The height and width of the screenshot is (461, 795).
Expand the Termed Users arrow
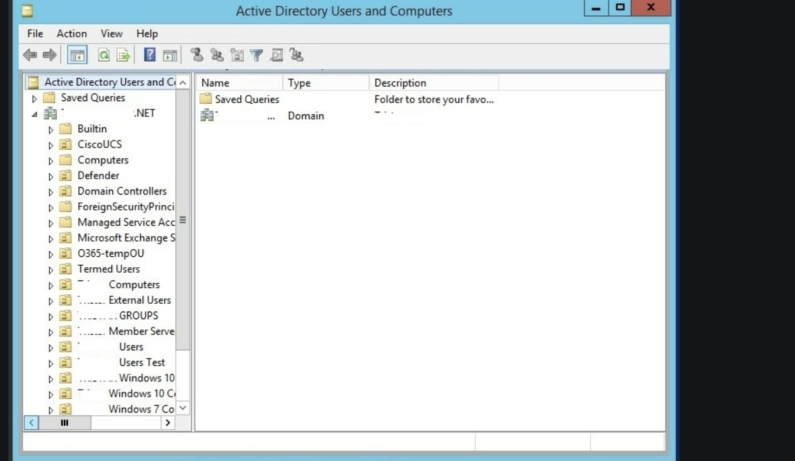[51, 270]
